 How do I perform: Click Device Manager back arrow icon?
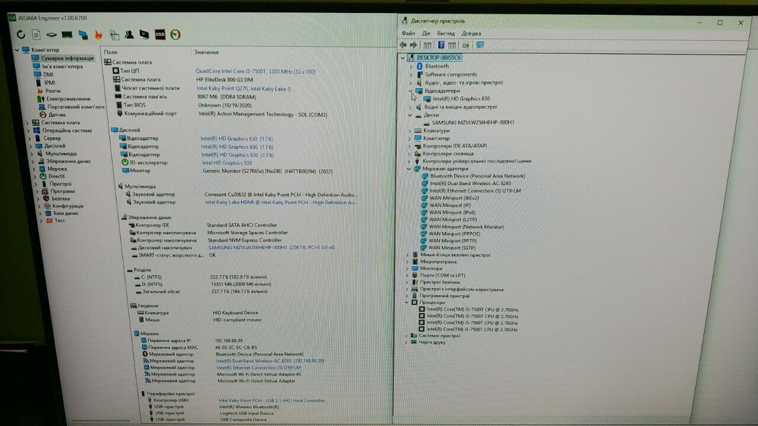[403, 45]
